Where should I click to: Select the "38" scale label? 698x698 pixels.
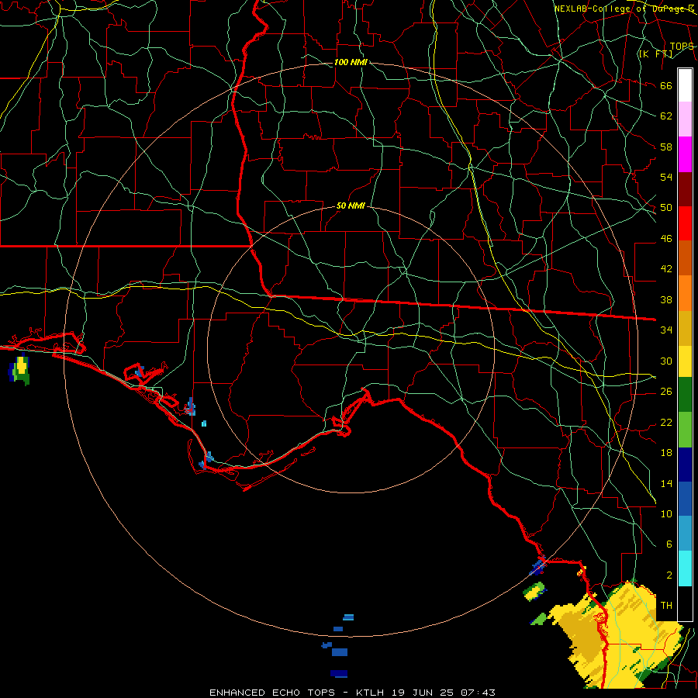click(x=666, y=299)
